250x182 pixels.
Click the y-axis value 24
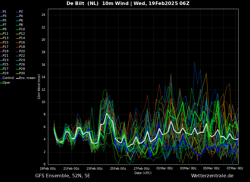[x=43, y=15]
